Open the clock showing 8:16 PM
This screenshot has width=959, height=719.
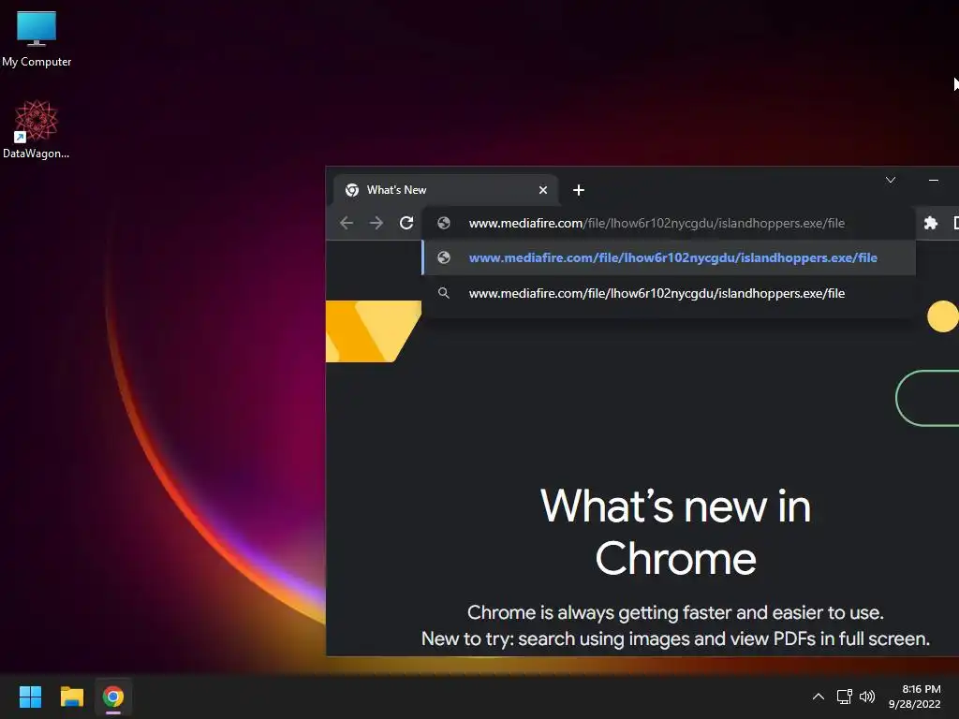coord(914,697)
